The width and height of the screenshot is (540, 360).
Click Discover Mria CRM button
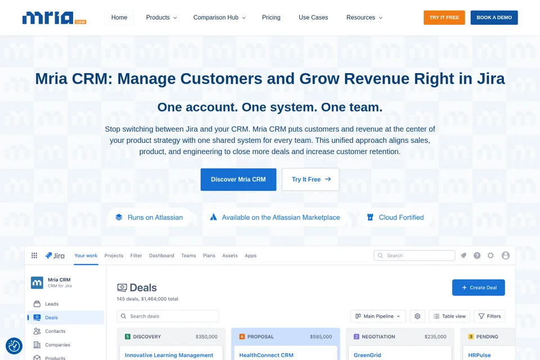(238, 179)
